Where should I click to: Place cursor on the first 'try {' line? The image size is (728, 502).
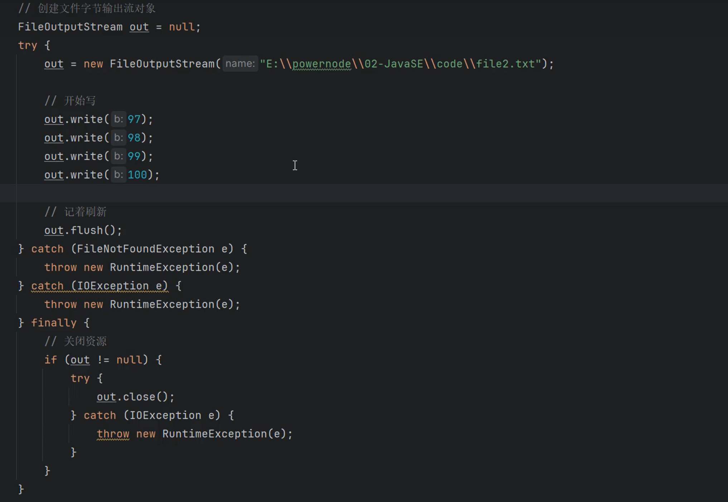click(x=34, y=45)
